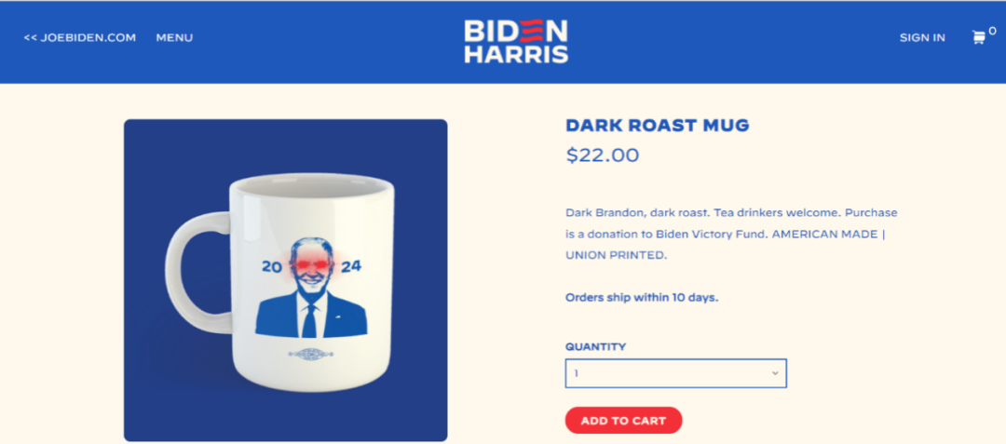This screenshot has height=444, width=1006.
Task: Click the "20" text on the mug
Action: [272, 266]
